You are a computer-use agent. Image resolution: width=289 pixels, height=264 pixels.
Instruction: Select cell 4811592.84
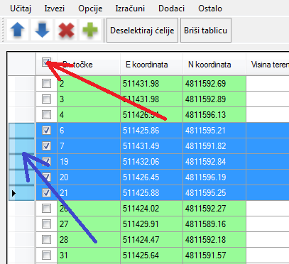coord(214,162)
